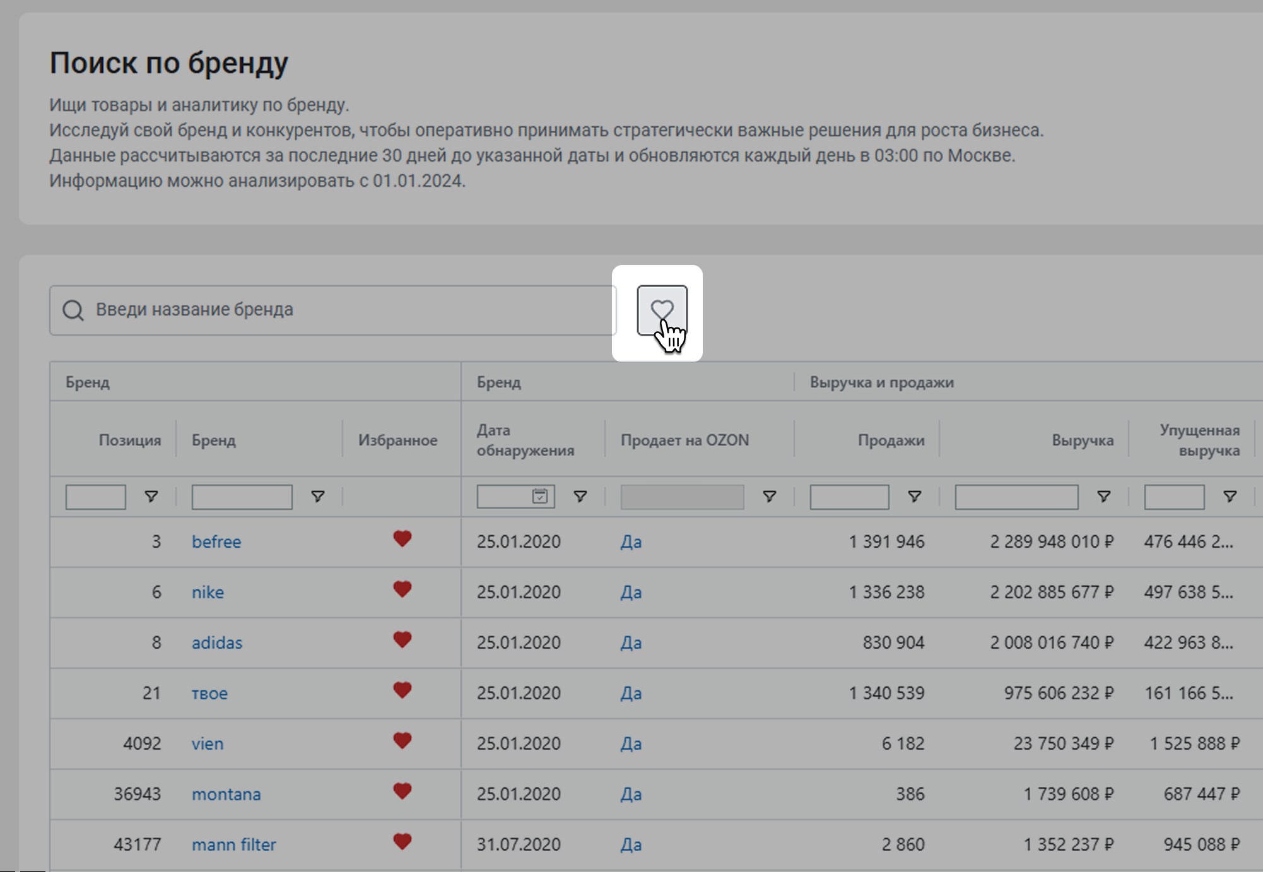Toggle favorite heart for montana

click(x=402, y=791)
